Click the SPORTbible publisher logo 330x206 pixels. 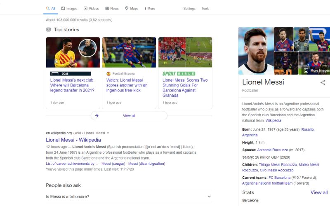coord(179,74)
